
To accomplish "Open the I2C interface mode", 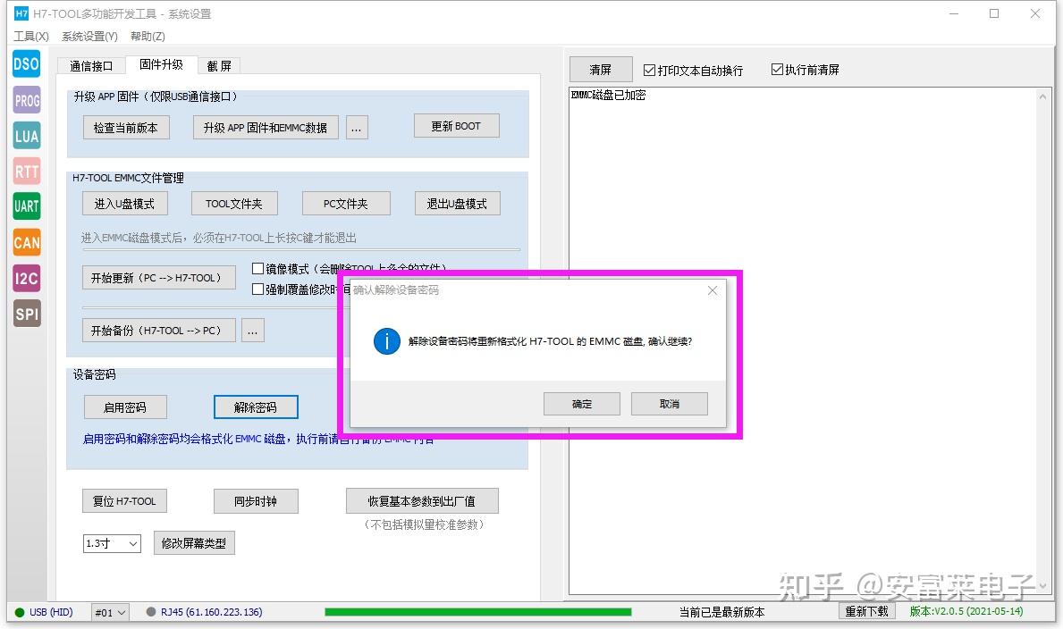I will 26,278.
